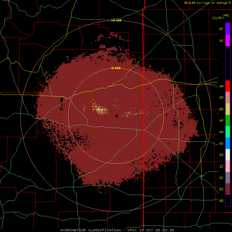Click the IC light pink legend swatch
The width and height of the screenshot is (232, 232).
point(228,166)
